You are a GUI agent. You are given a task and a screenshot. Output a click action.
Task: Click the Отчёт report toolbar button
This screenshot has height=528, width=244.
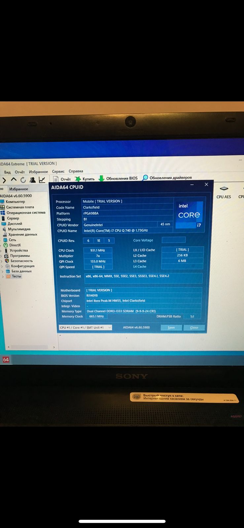(x=62, y=179)
